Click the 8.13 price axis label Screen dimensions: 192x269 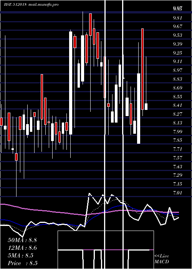177,123
